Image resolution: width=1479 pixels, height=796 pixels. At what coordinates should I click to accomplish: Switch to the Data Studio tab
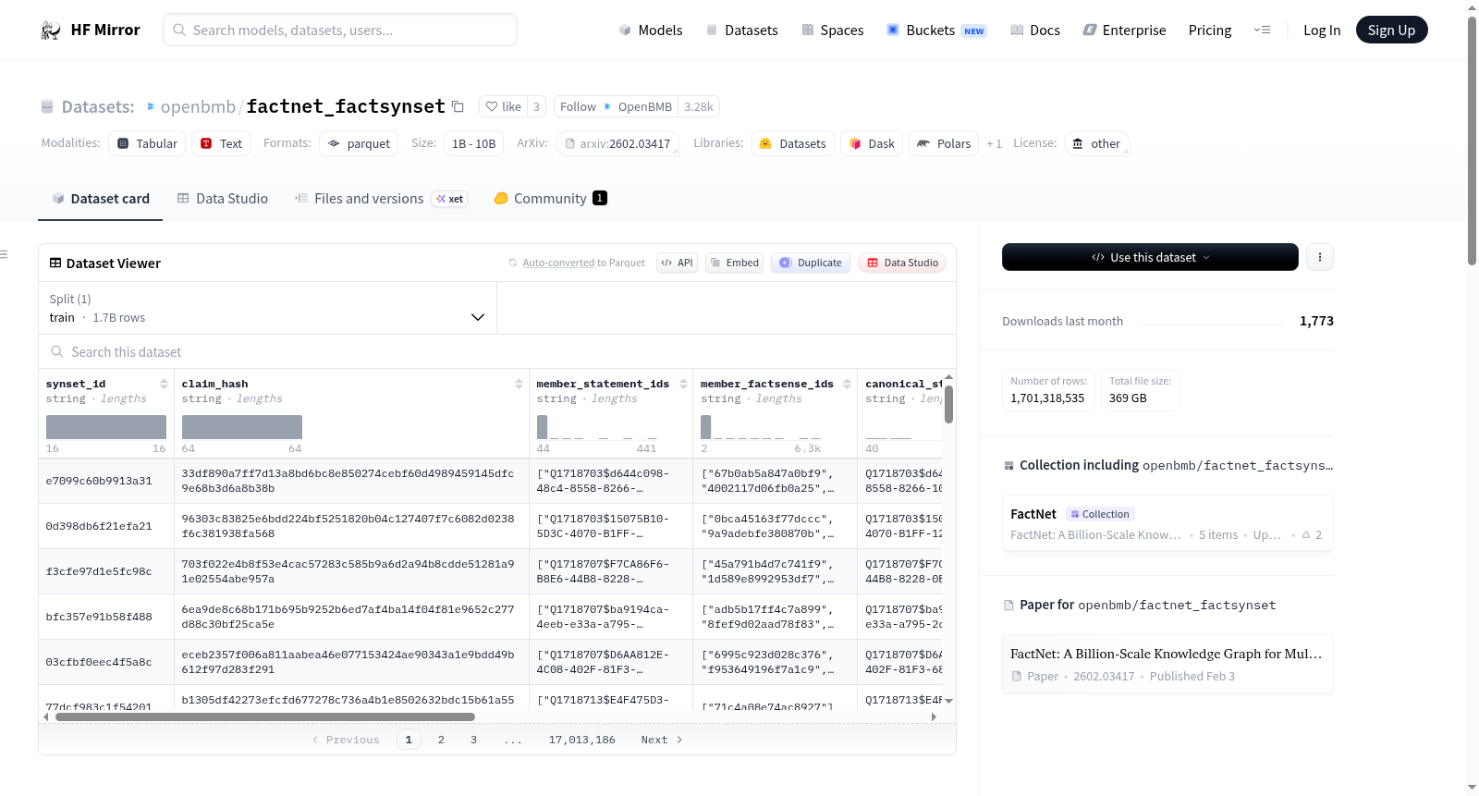[x=223, y=199]
